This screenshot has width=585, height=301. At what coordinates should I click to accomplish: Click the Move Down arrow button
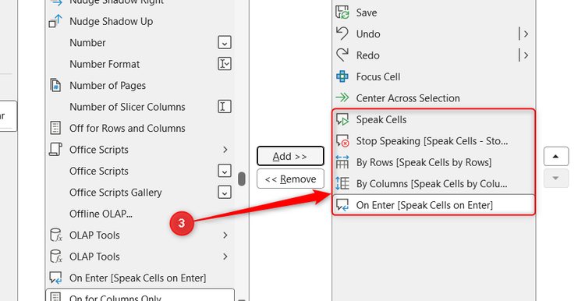556,179
